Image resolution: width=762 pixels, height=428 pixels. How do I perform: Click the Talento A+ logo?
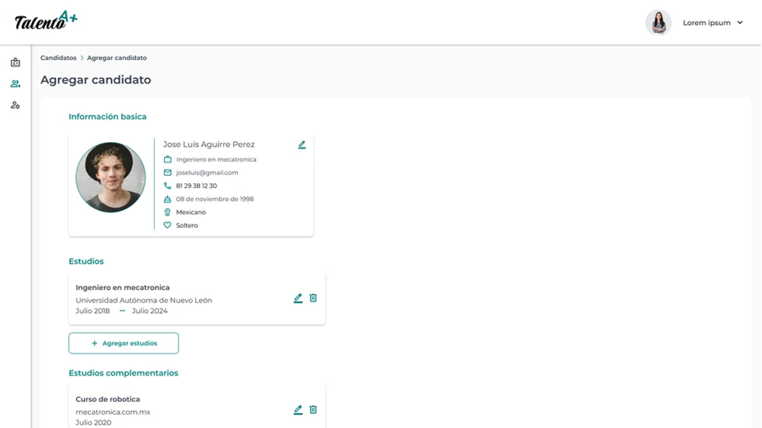(x=46, y=21)
